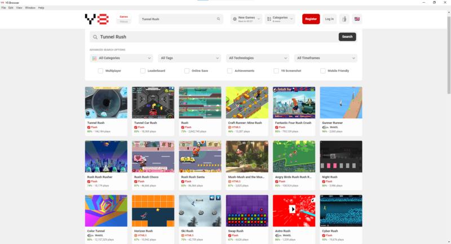The image size is (451, 244).
Task: Check the Mobile Friendly checkbox
Action: pyautogui.click(x=322, y=70)
